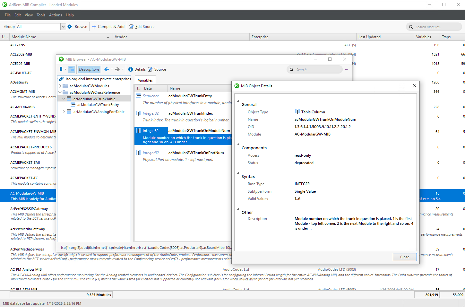
Task: Click the Browse gear icon in main toolbar
Action: (70, 27)
